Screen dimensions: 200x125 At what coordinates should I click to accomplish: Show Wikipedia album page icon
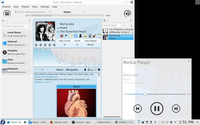(x=92, y=69)
